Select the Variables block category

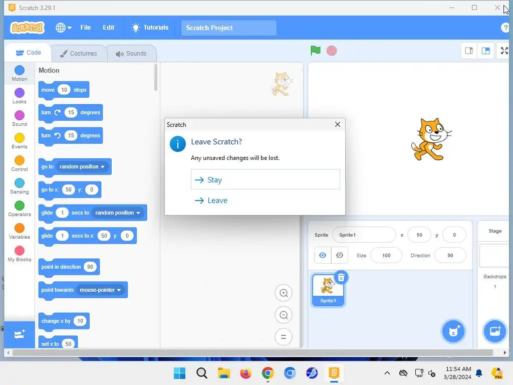click(x=20, y=232)
